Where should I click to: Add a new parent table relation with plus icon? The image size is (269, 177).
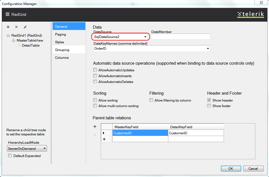tap(95, 126)
